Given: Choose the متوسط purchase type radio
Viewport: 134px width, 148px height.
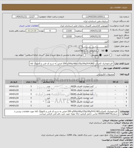Looking at the screenshot, I should pos(100,55).
